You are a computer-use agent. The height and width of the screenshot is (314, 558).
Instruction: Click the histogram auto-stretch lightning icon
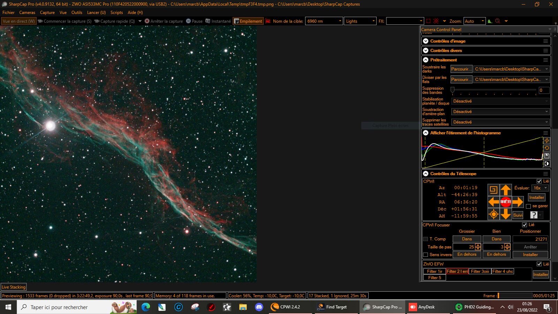(x=546, y=140)
